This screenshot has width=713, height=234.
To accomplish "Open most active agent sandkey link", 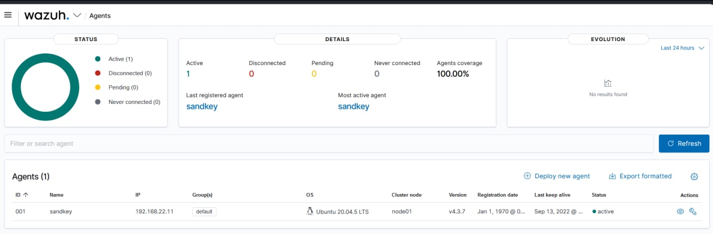I will click(353, 107).
